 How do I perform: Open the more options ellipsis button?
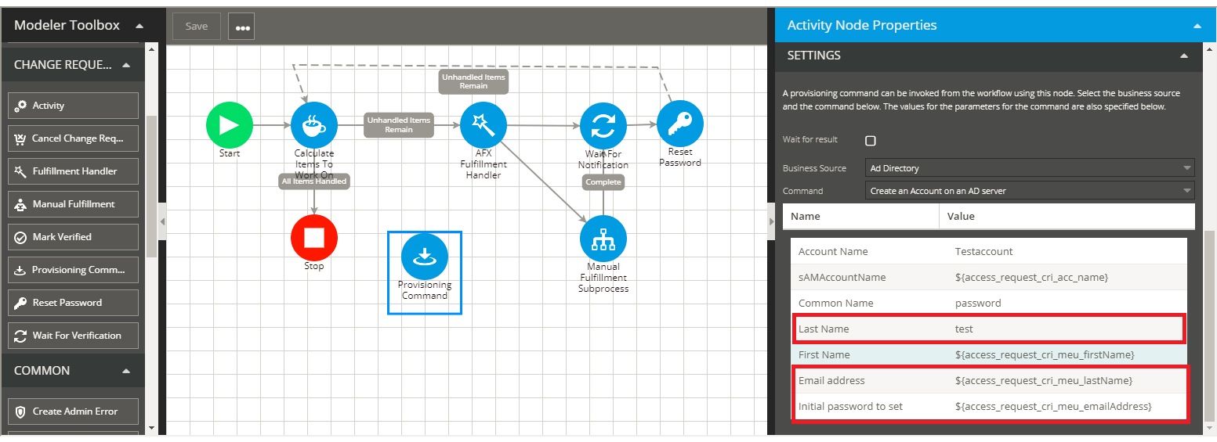point(242,27)
